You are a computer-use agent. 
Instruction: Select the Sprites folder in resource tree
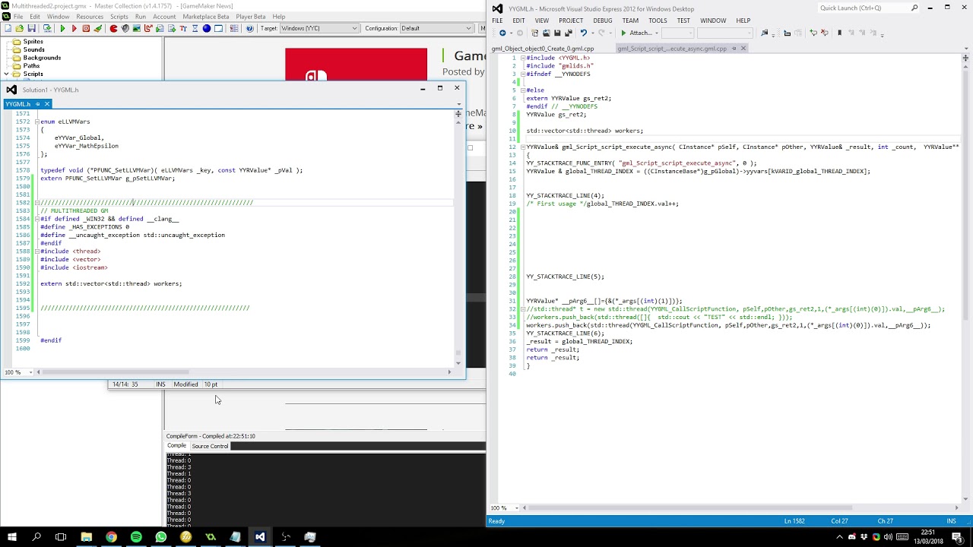[x=33, y=42]
